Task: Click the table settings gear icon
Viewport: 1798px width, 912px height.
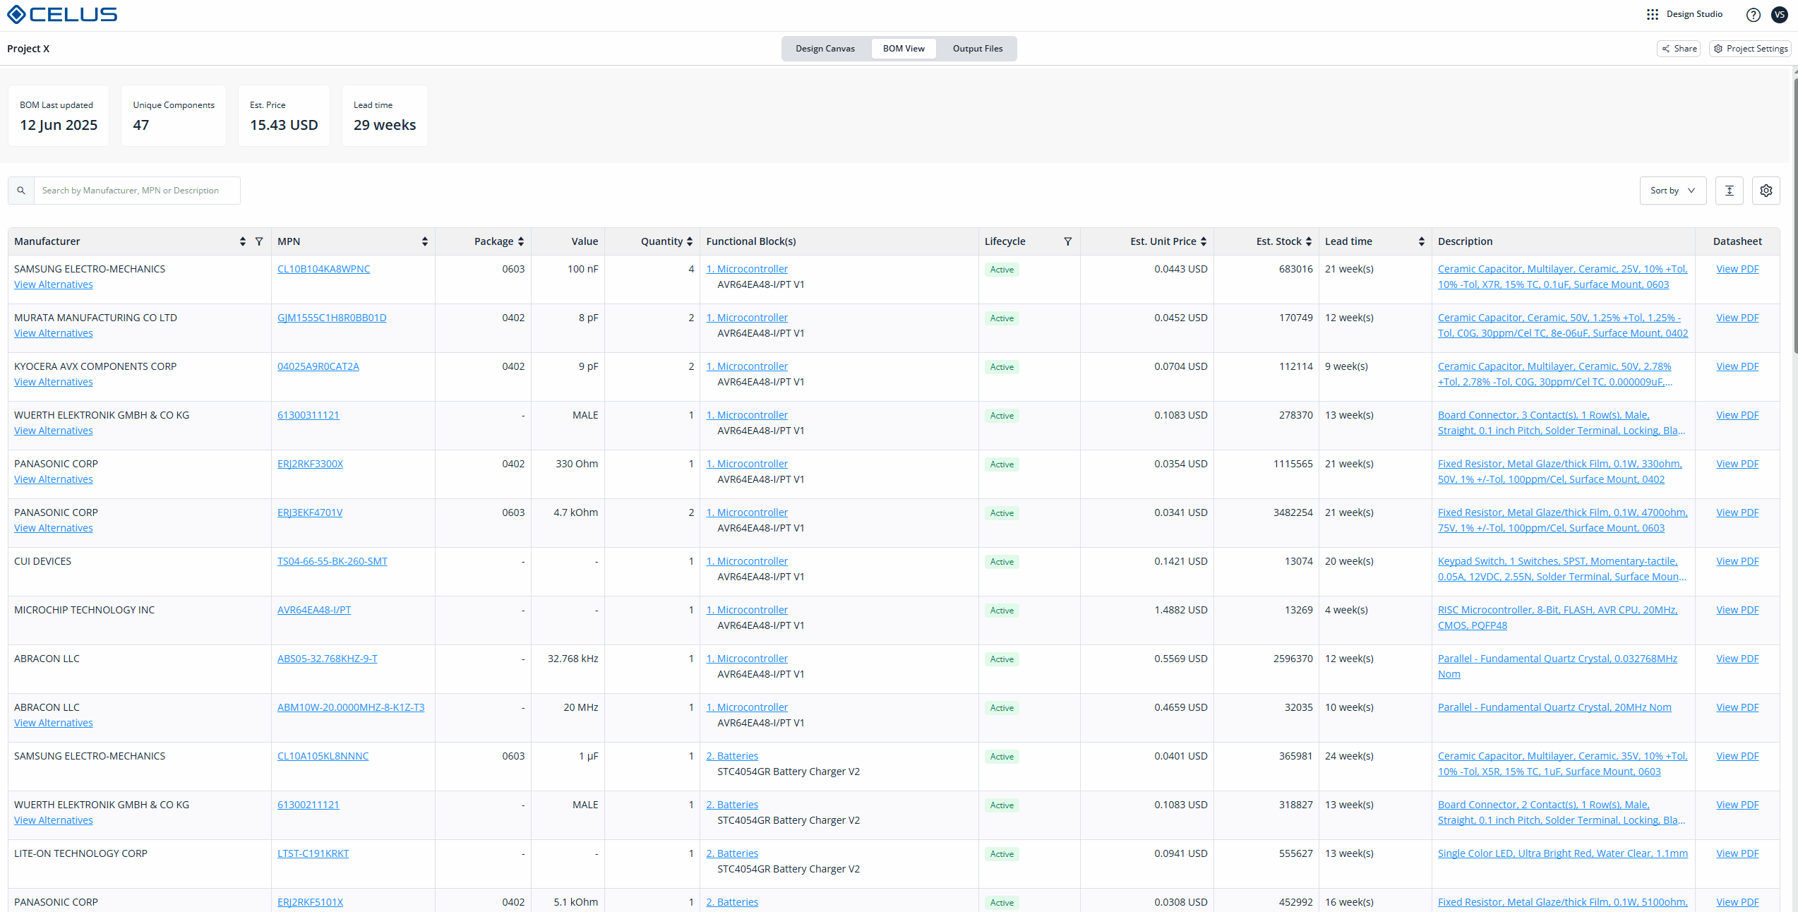Action: [1766, 191]
